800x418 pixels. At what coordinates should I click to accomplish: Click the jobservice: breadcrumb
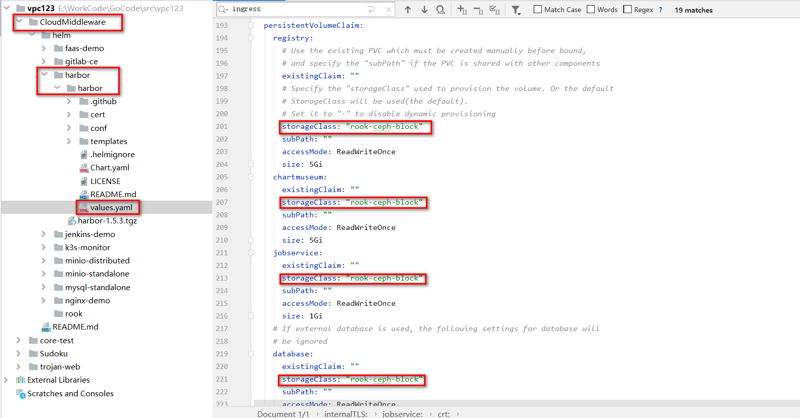(402, 414)
